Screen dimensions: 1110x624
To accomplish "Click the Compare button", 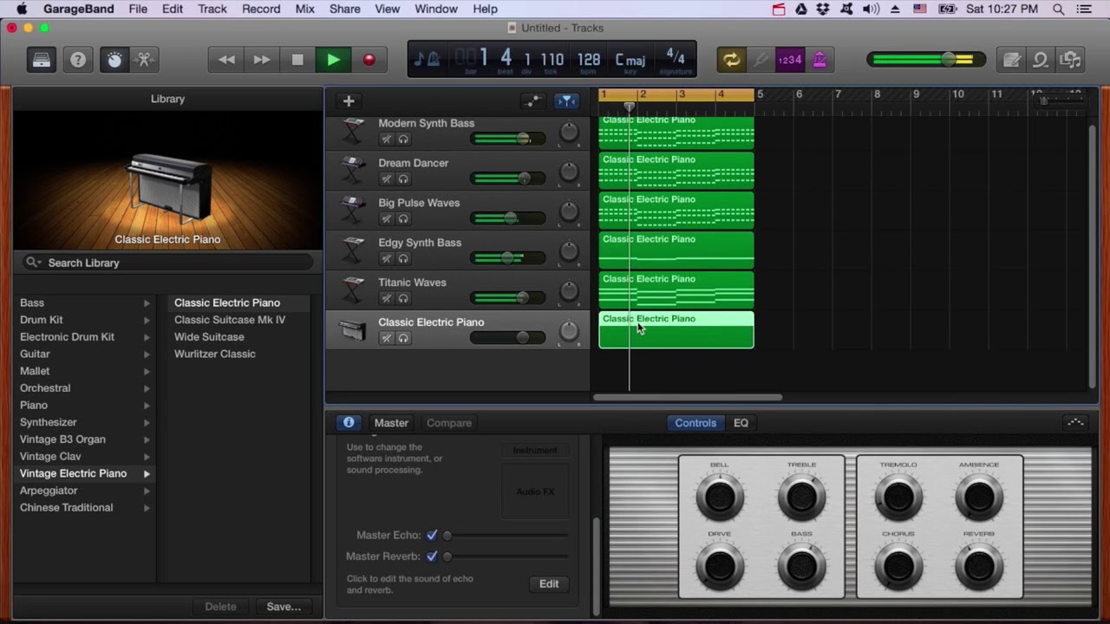I will pyautogui.click(x=449, y=423).
